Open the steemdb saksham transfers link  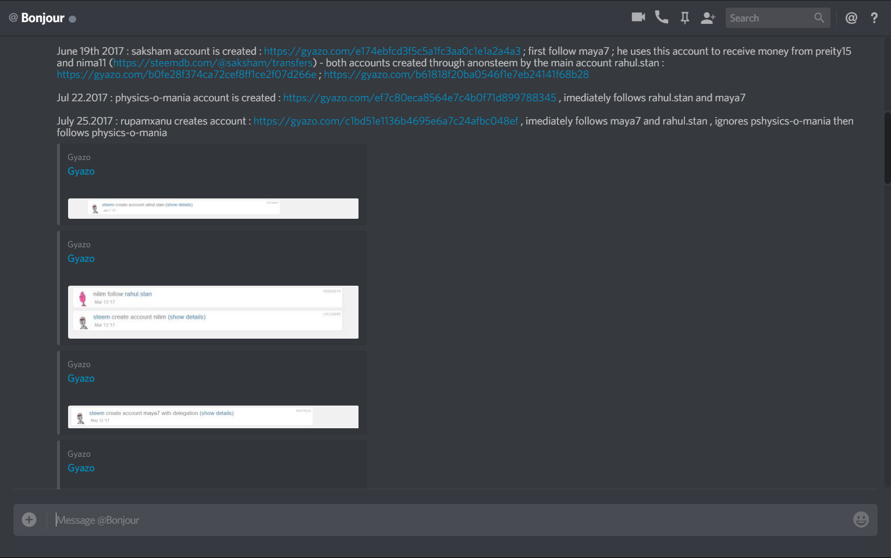click(x=212, y=62)
